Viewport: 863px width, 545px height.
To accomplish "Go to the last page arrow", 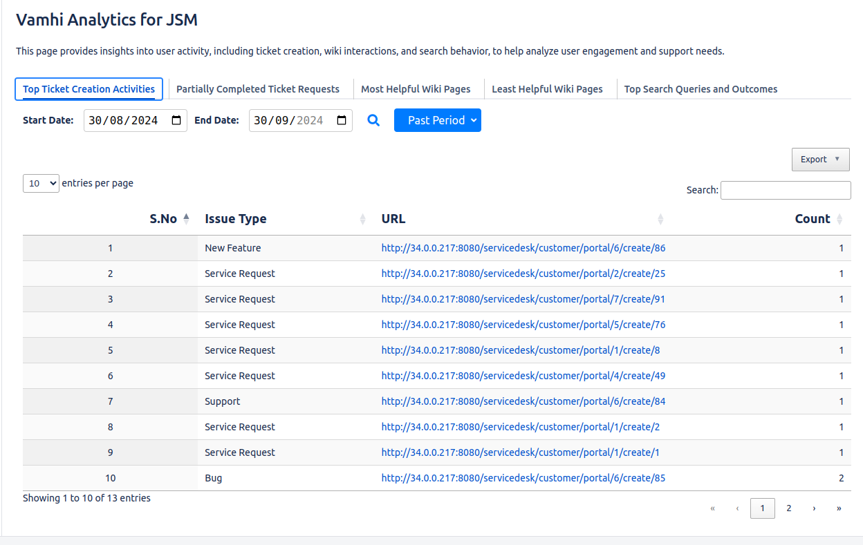I will click(x=839, y=508).
